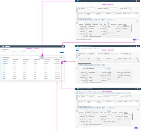The width and height of the screenshot is (141, 131).
Task: Toggle the right-column checkbox in Edit window item details
Action: pyautogui.click(x=122, y=120)
